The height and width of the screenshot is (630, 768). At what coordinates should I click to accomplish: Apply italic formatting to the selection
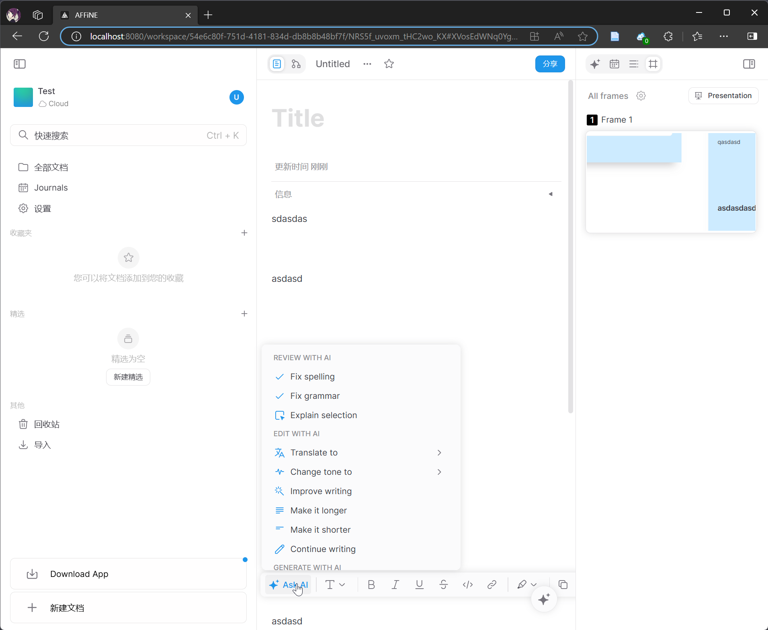coord(395,585)
